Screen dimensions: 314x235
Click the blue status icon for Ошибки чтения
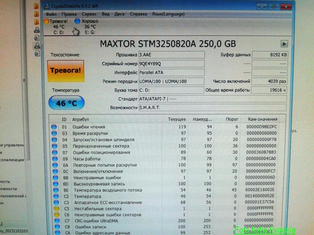pyautogui.click(x=54, y=127)
